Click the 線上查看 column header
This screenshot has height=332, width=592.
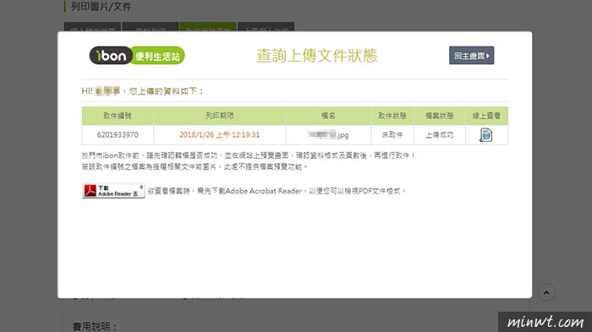click(486, 116)
